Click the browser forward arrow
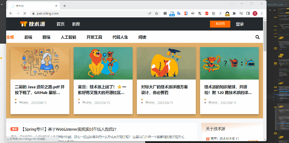289x143 pixels. 18,13
